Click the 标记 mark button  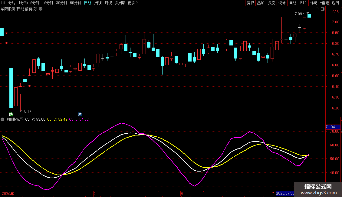point(314,3)
